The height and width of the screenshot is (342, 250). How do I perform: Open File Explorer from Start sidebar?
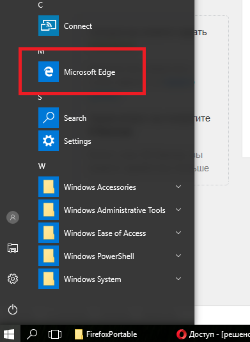tap(13, 248)
